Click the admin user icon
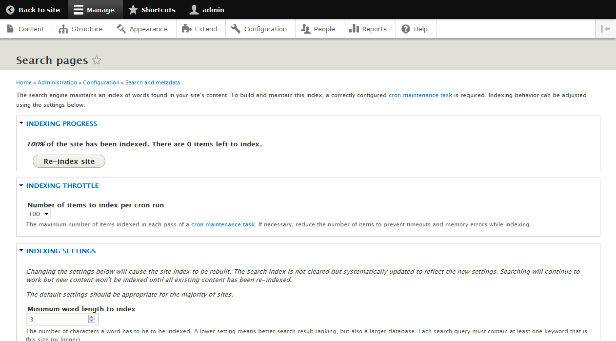This screenshot has width=616, height=341. click(194, 10)
